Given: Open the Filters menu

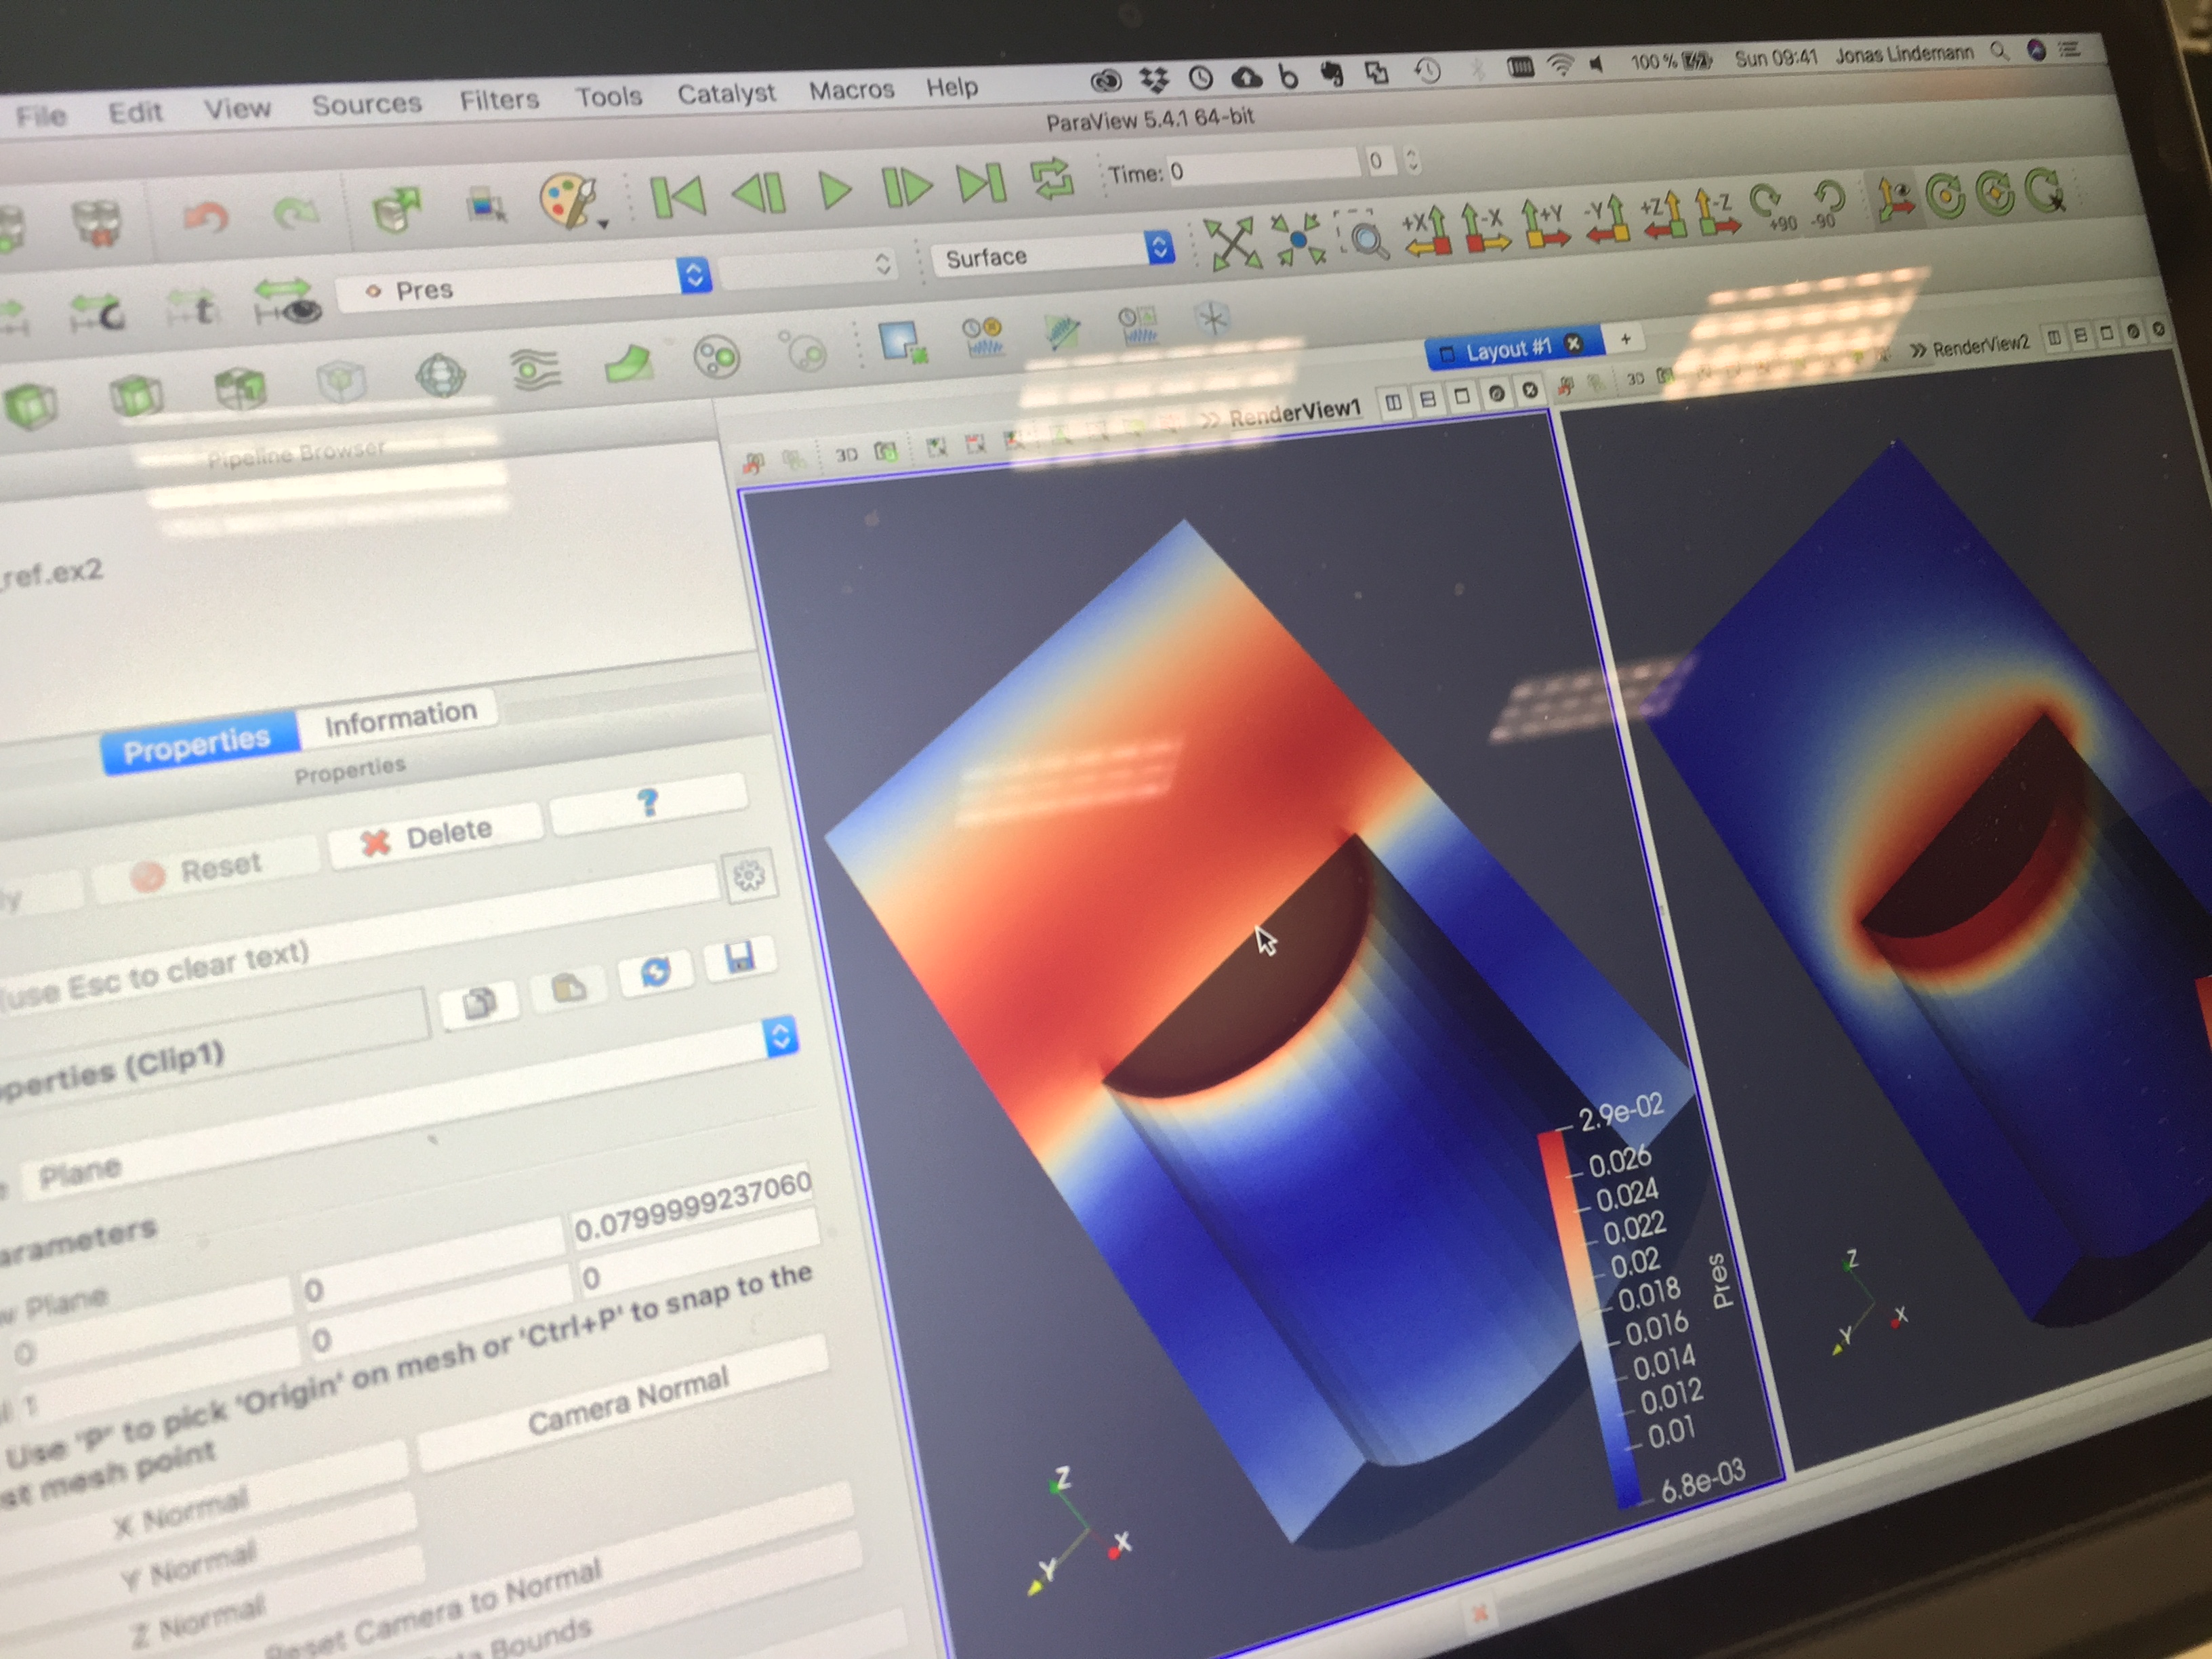Looking at the screenshot, I should click(x=499, y=99).
